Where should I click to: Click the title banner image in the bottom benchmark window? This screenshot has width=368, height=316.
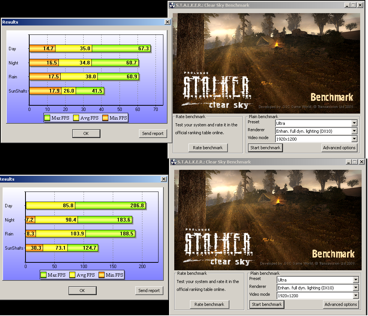[268, 220]
